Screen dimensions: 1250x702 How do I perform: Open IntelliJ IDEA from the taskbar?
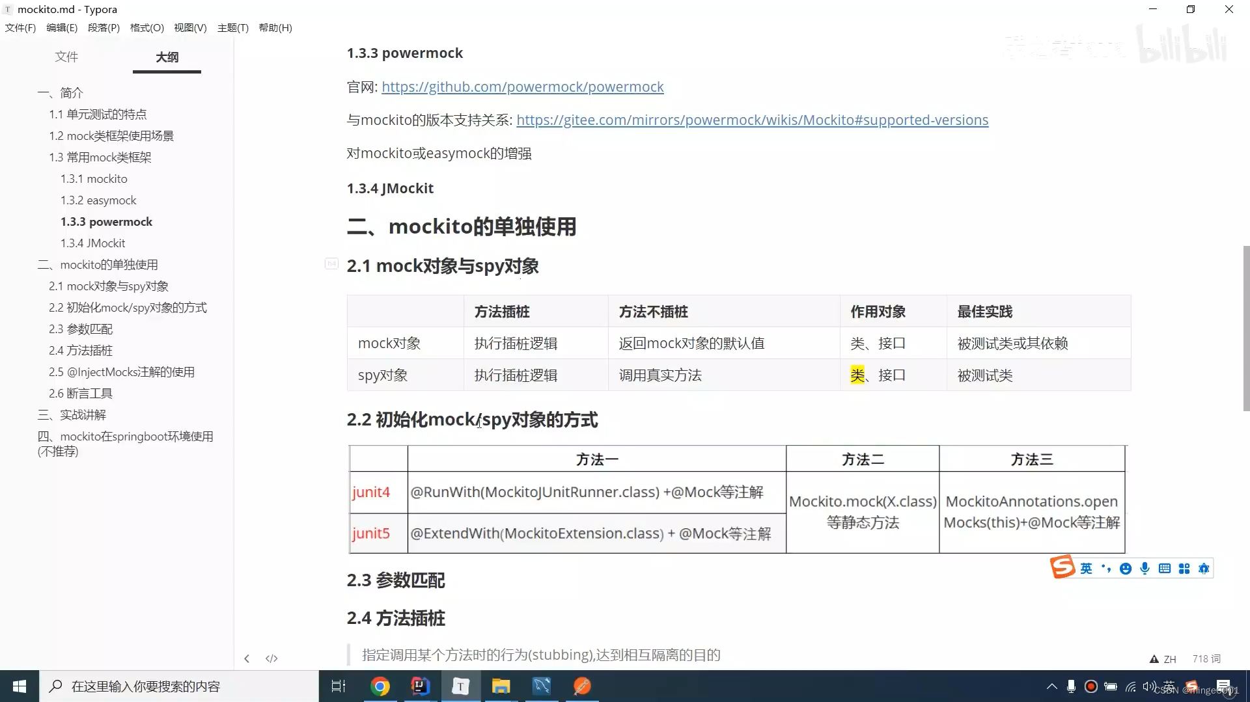[x=420, y=686]
